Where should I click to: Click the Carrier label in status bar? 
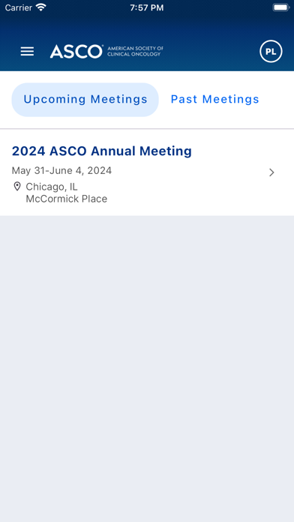point(18,7)
